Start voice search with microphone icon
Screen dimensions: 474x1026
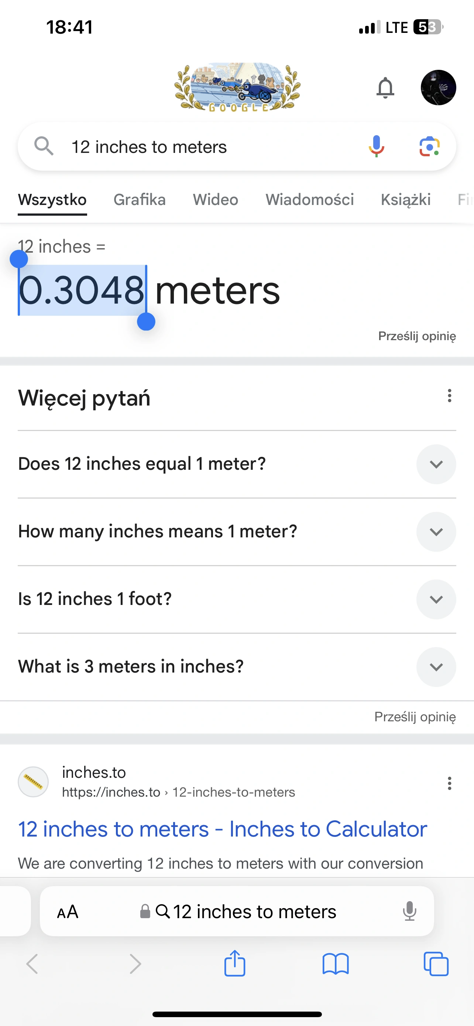click(x=376, y=146)
